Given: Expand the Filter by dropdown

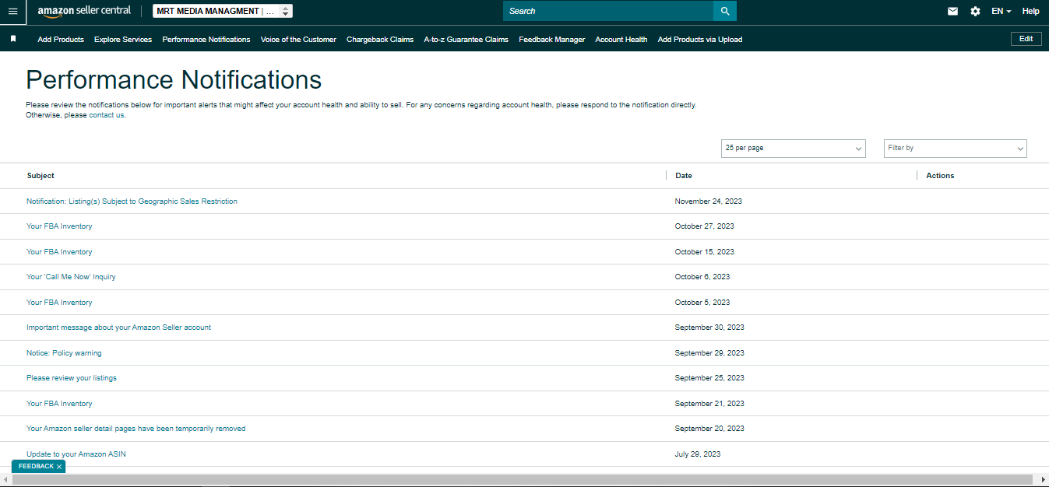Looking at the screenshot, I should (955, 148).
